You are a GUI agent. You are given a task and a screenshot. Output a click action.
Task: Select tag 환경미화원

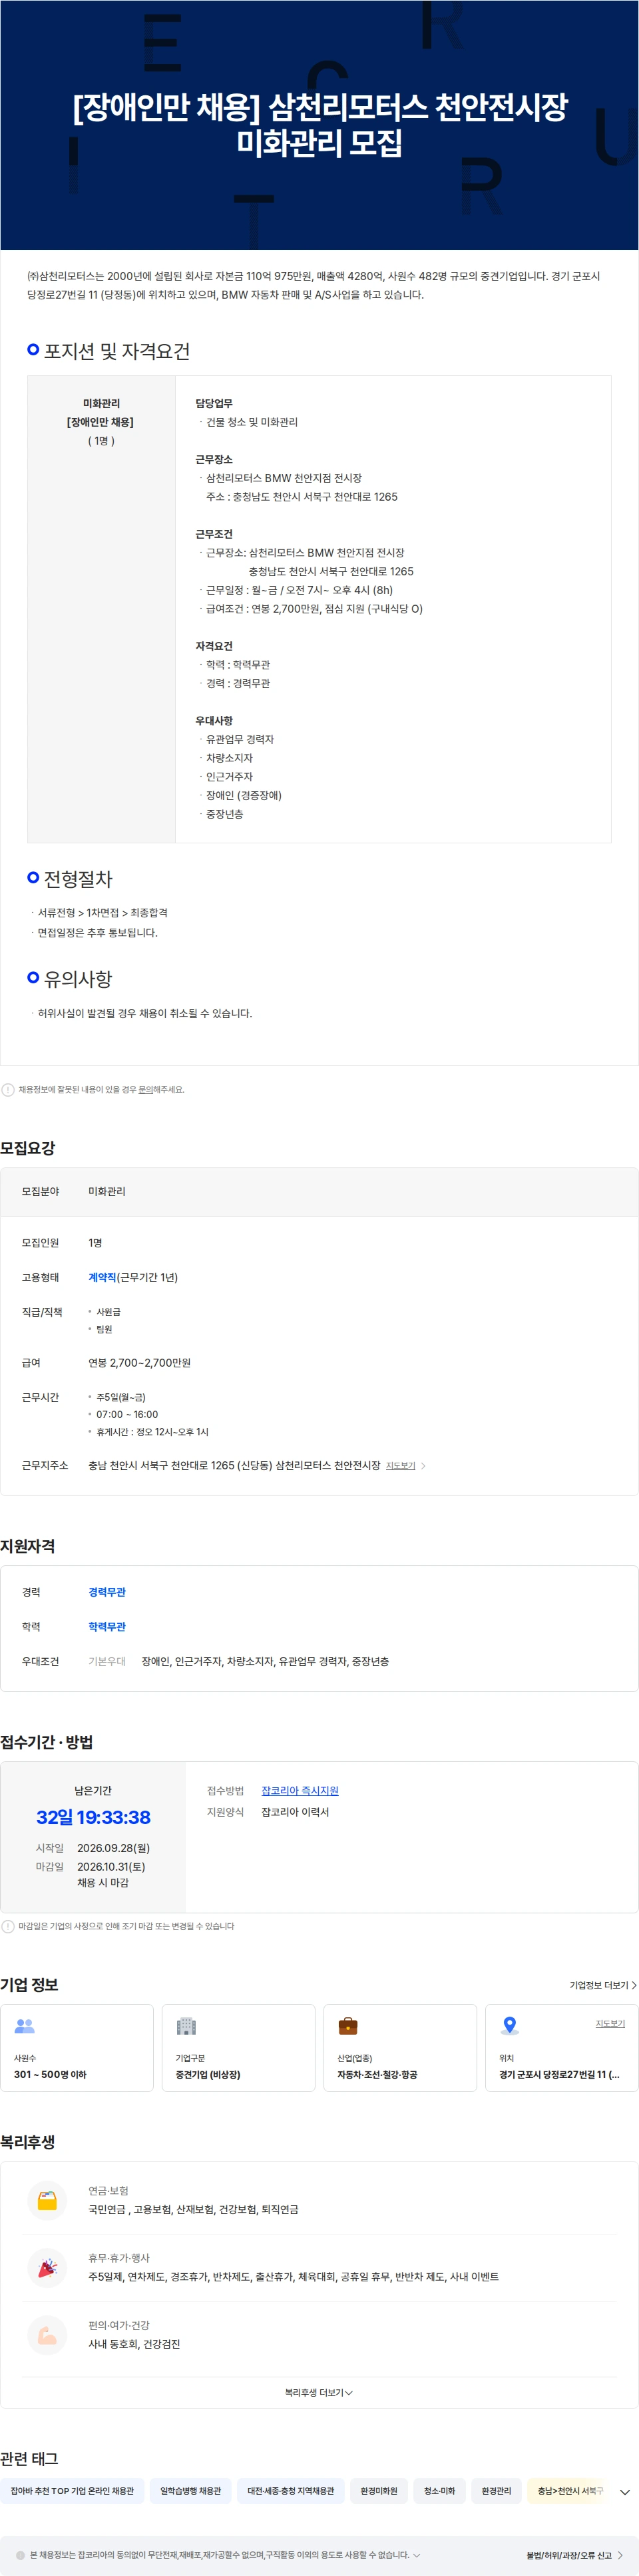click(x=378, y=2490)
